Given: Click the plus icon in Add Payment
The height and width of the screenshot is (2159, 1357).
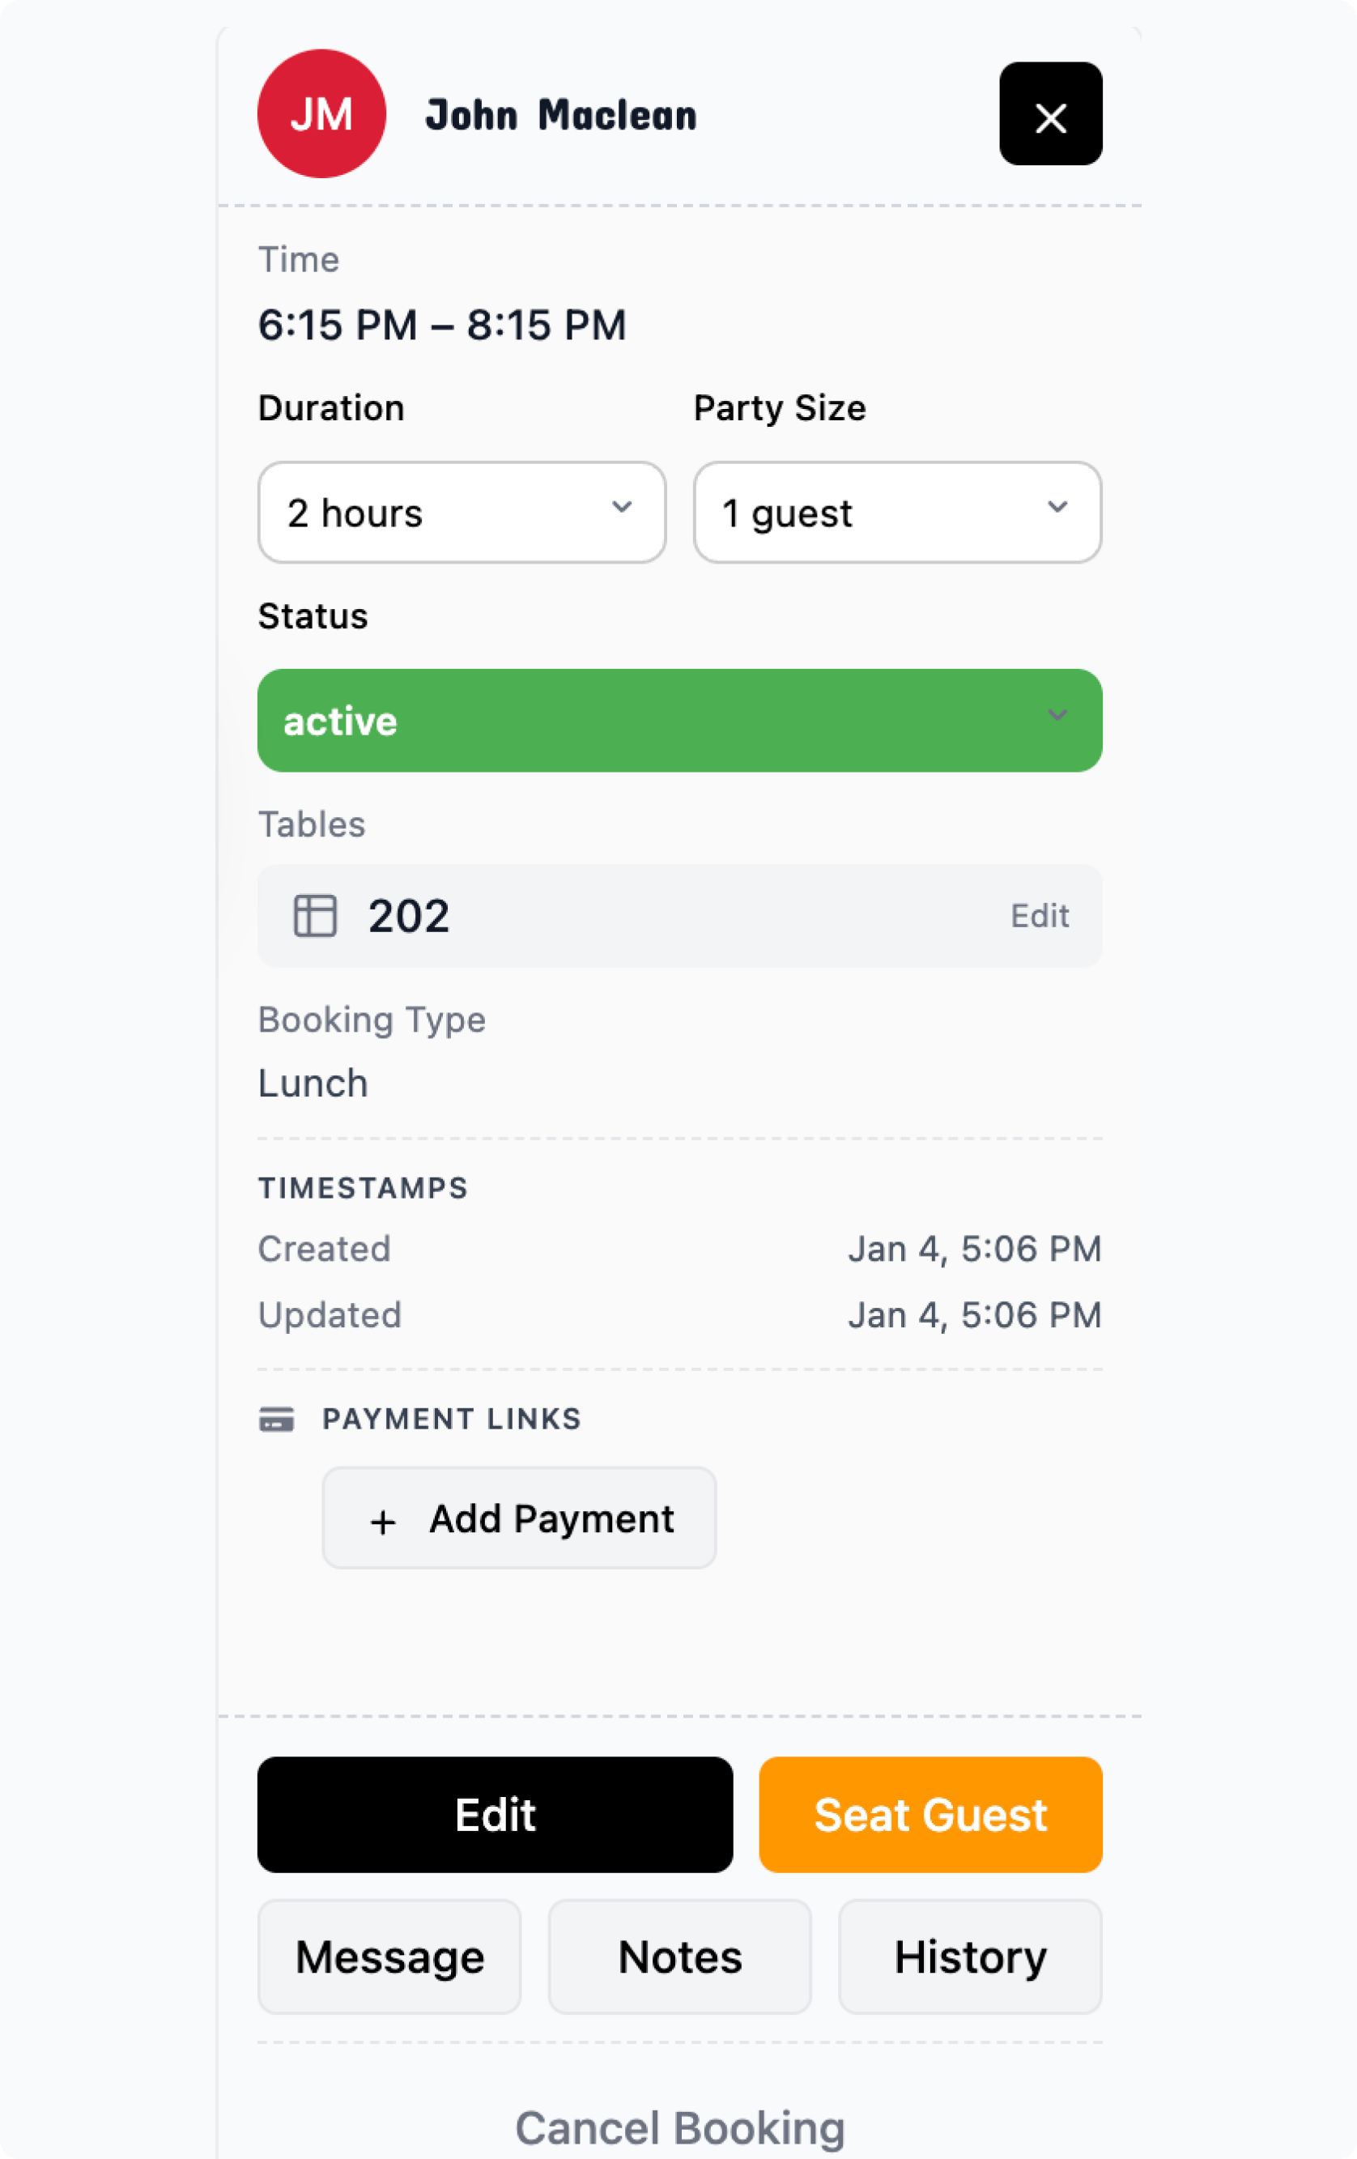Looking at the screenshot, I should coord(383,1522).
